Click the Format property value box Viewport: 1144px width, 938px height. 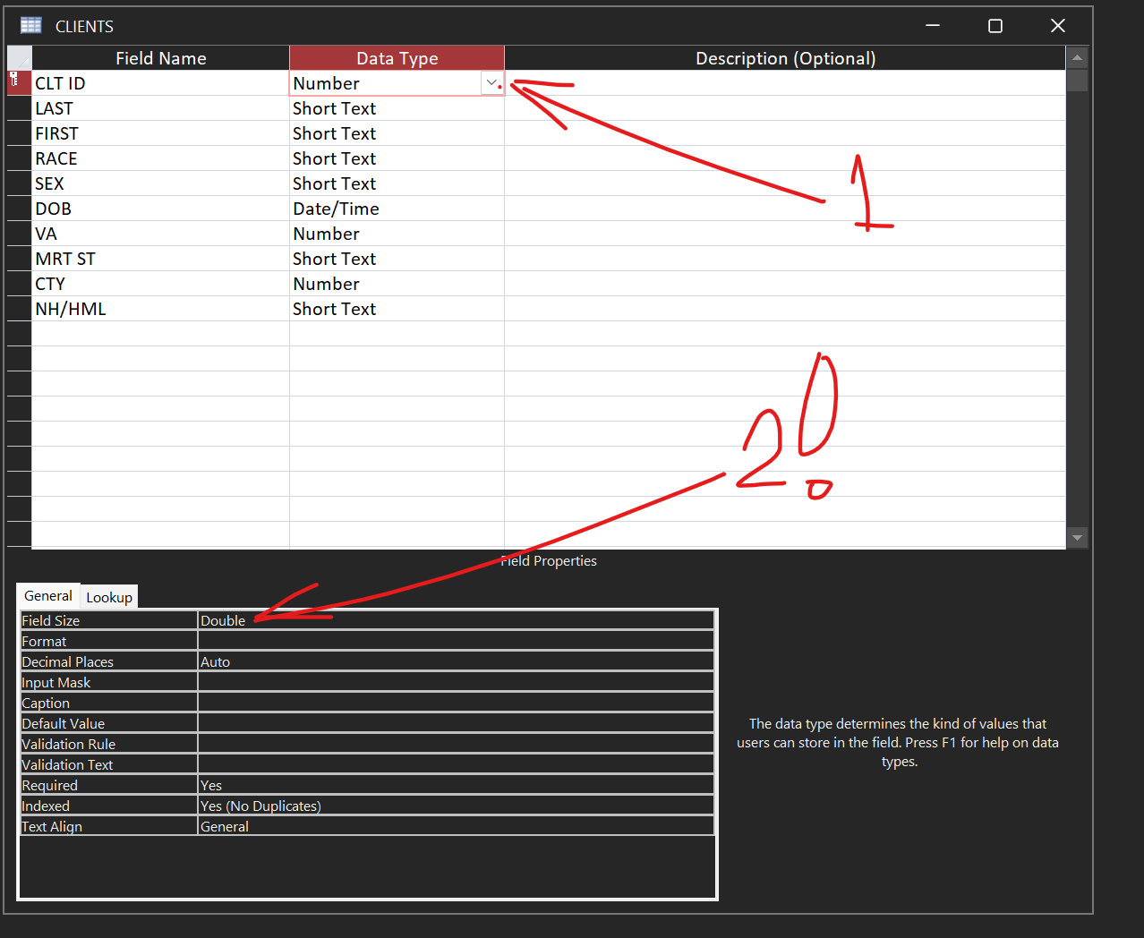coord(456,641)
